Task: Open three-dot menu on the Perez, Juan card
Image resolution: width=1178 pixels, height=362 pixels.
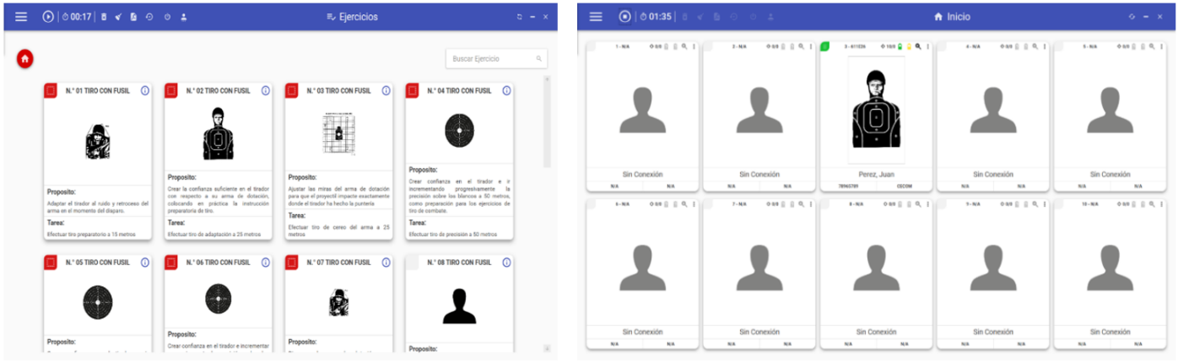Action: (x=927, y=46)
